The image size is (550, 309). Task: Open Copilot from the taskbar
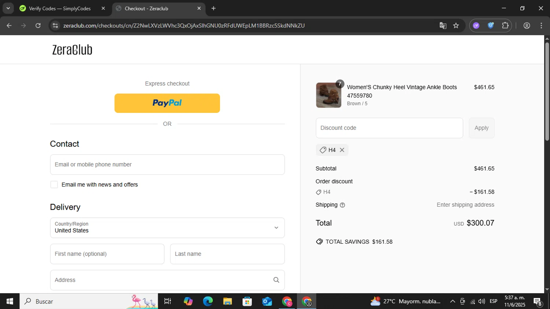tap(188, 301)
